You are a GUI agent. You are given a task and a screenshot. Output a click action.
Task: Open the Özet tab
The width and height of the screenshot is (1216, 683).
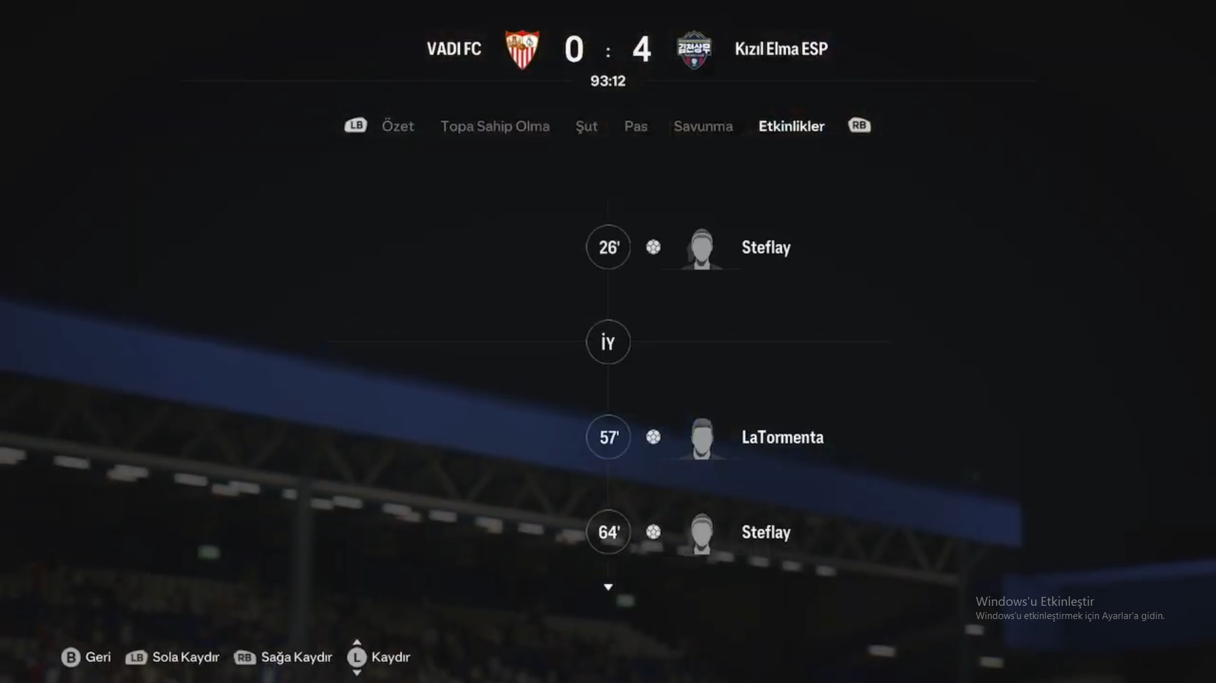398,126
